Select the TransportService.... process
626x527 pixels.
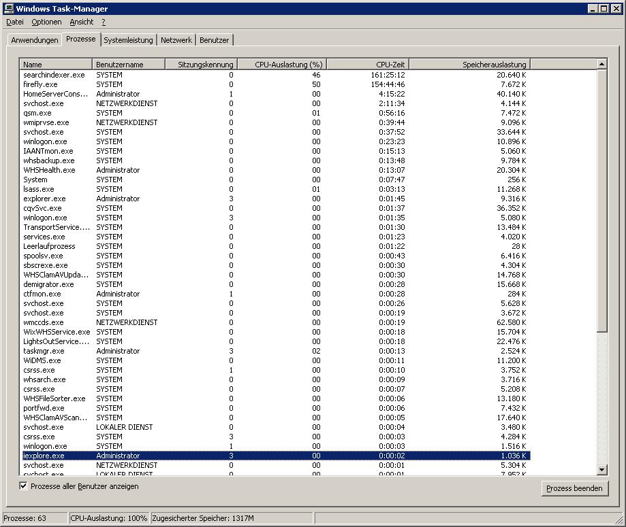point(277,227)
